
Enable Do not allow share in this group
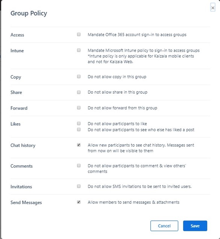pyautogui.click(x=79, y=92)
